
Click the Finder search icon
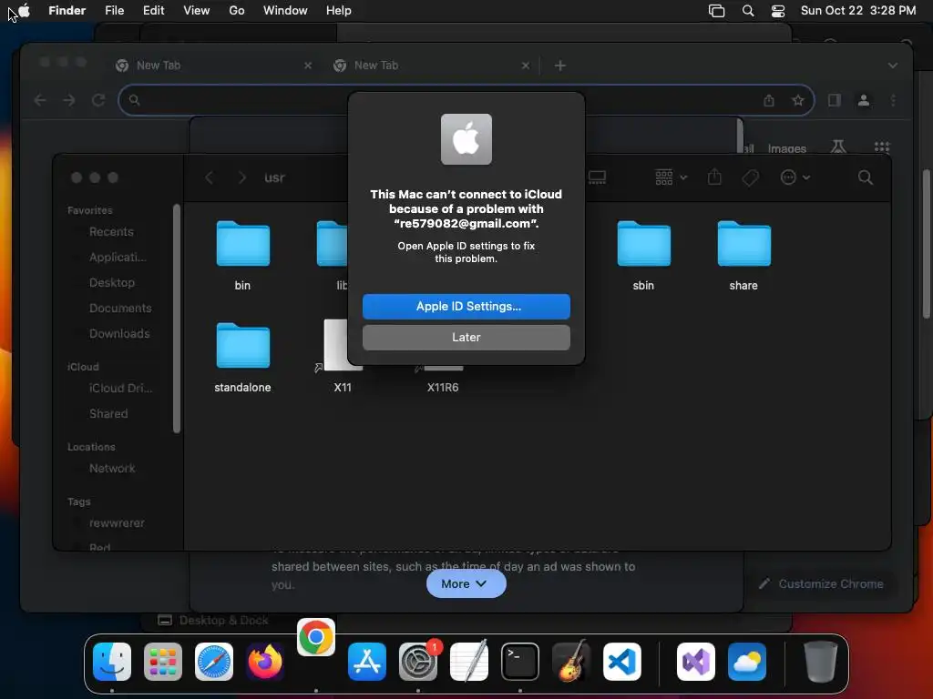click(866, 177)
